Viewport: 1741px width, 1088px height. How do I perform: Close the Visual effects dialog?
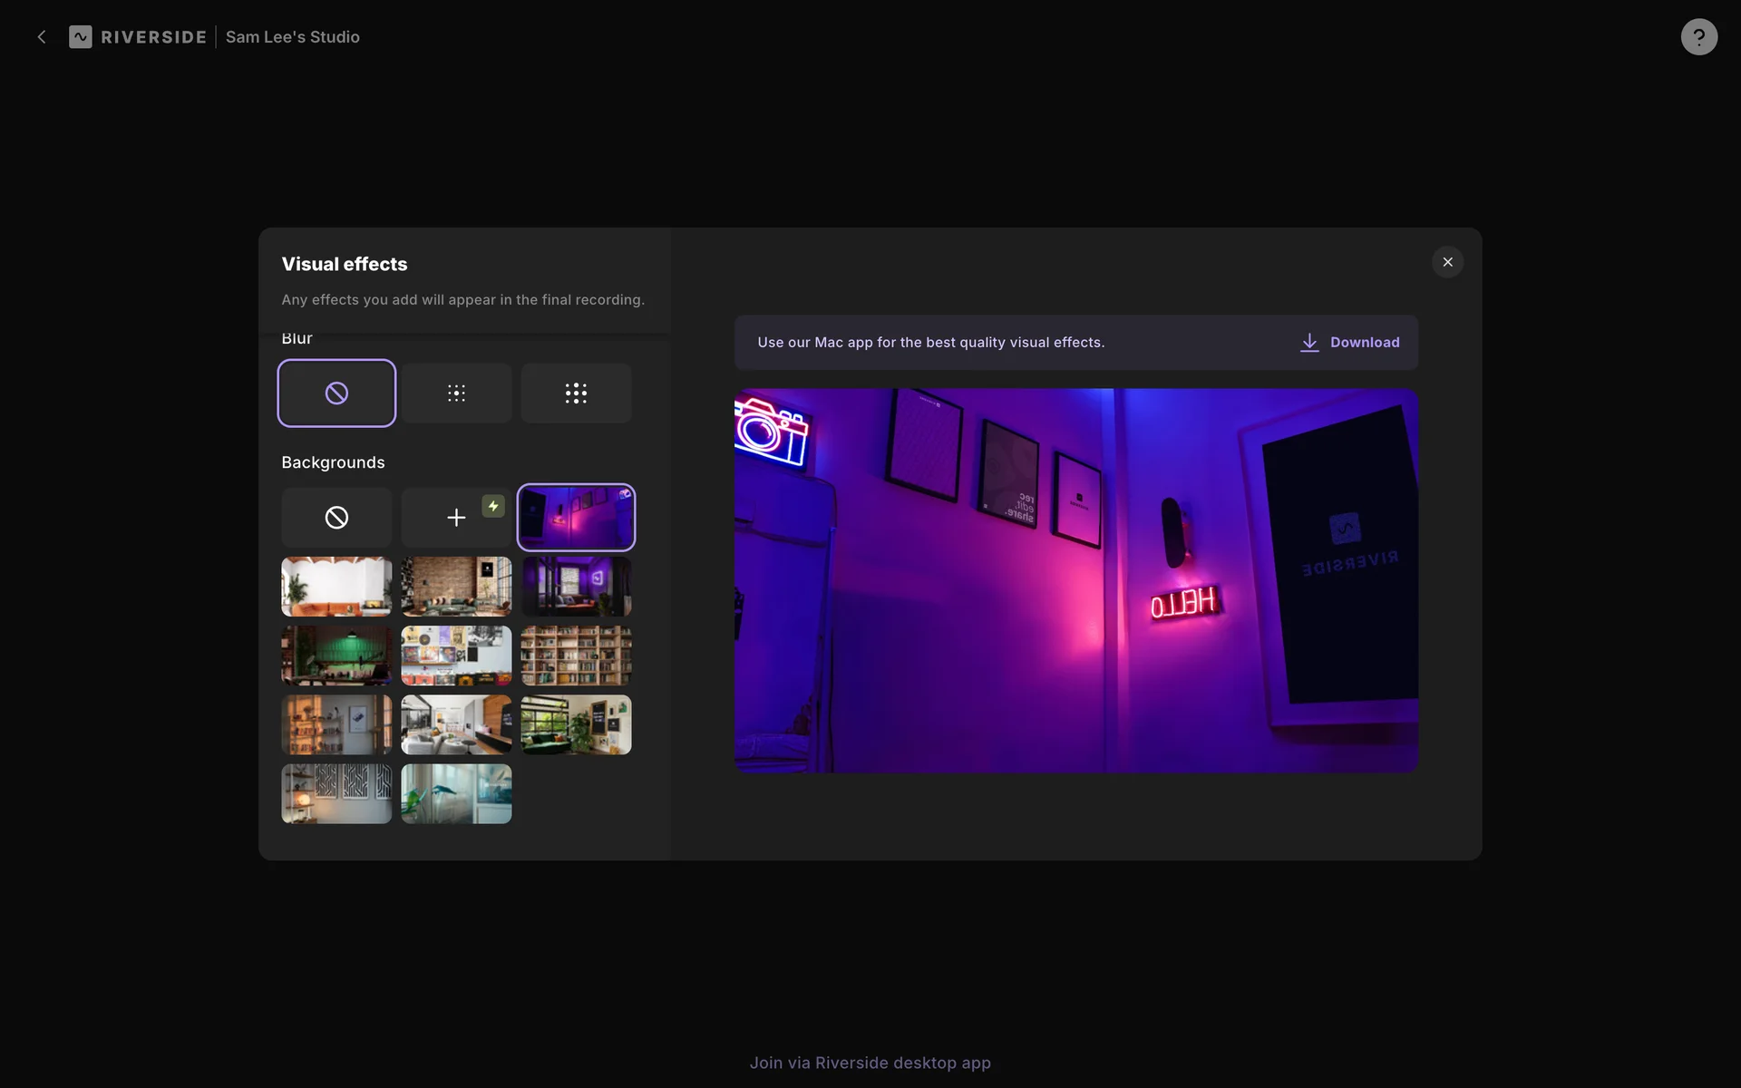tap(1447, 262)
